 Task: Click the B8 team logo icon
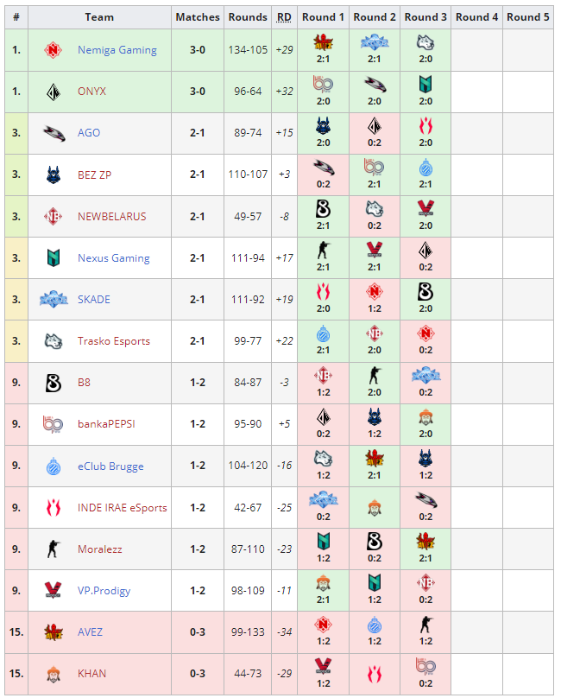pos(54,382)
